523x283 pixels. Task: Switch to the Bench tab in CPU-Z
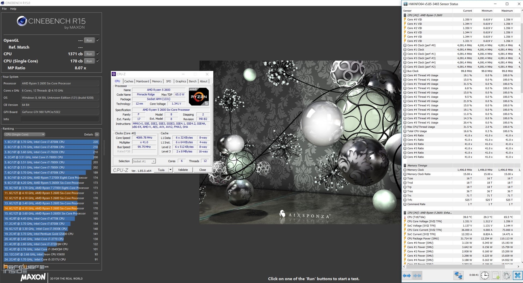coord(193,81)
